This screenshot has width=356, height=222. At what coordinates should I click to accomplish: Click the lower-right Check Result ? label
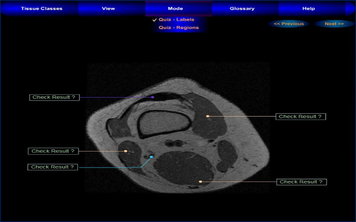301,181
